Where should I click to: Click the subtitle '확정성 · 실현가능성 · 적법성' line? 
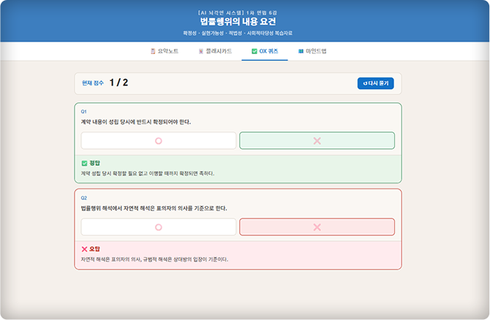tap(238, 33)
